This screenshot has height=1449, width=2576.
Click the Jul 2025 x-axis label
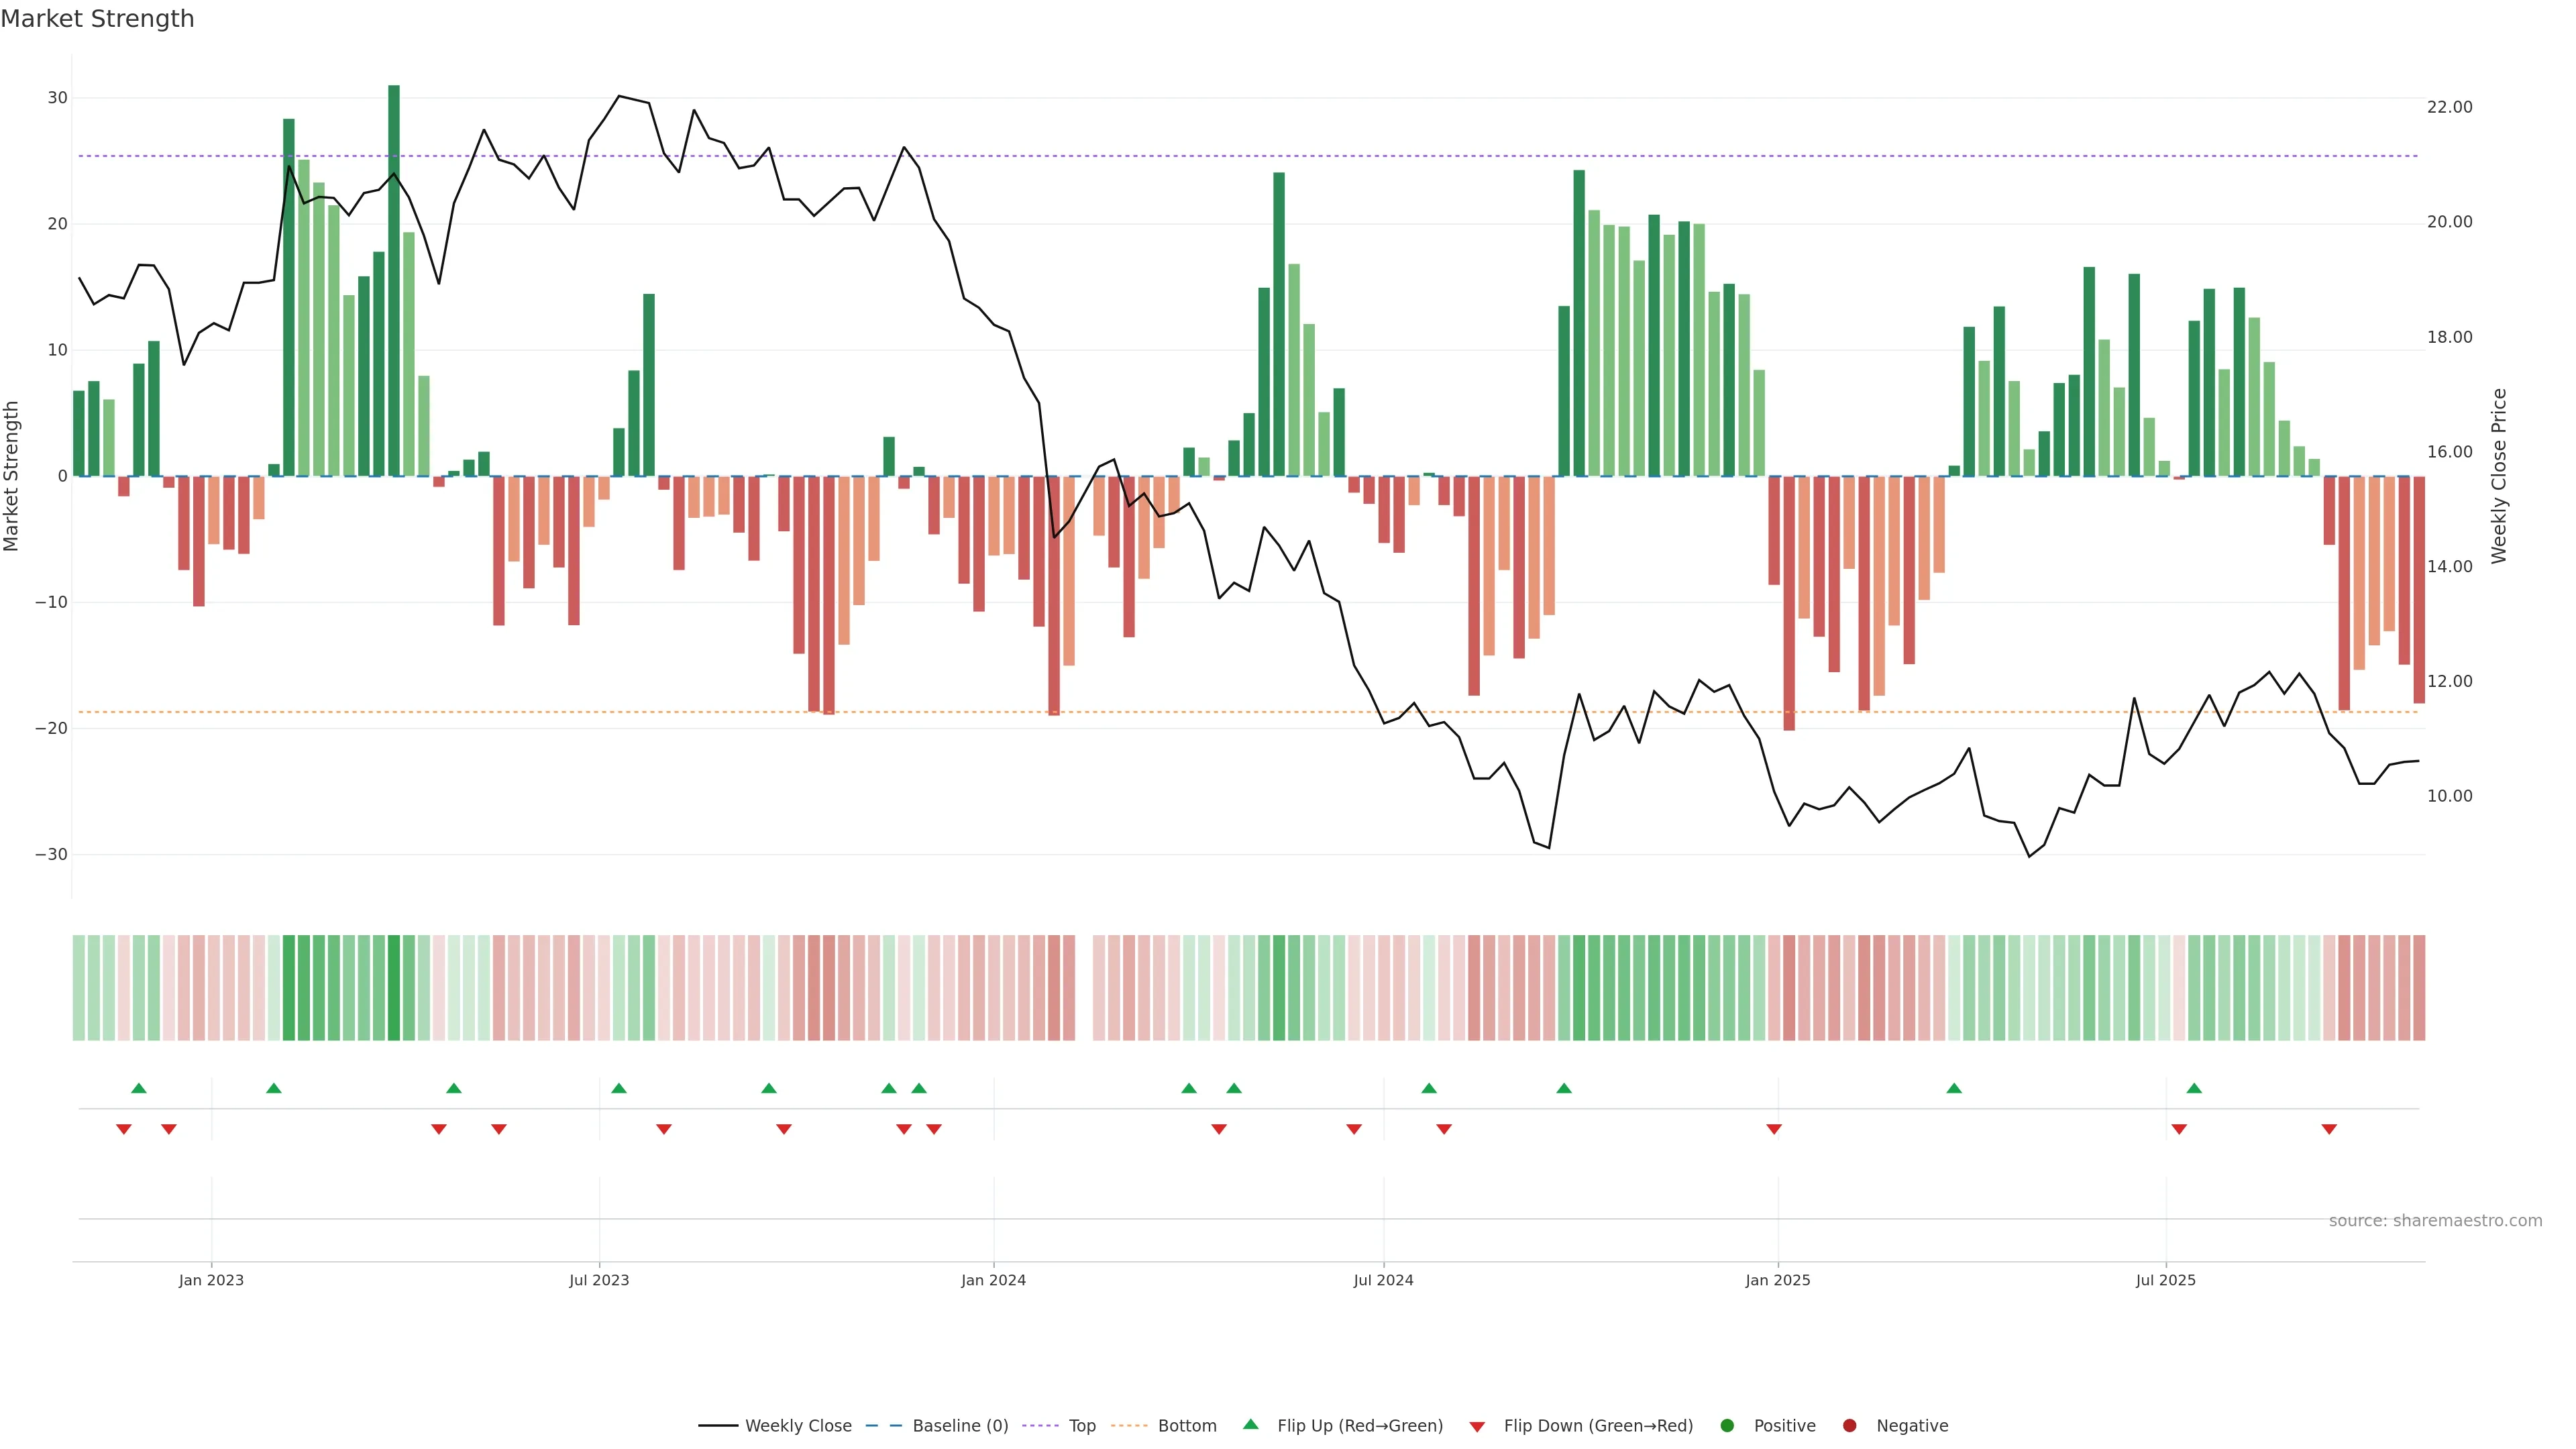tap(2165, 1280)
